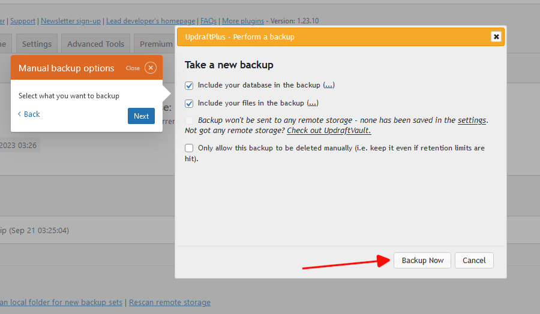Viewport: 540px width, 314px height.
Task: Open the FAQs link
Action: point(208,21)
